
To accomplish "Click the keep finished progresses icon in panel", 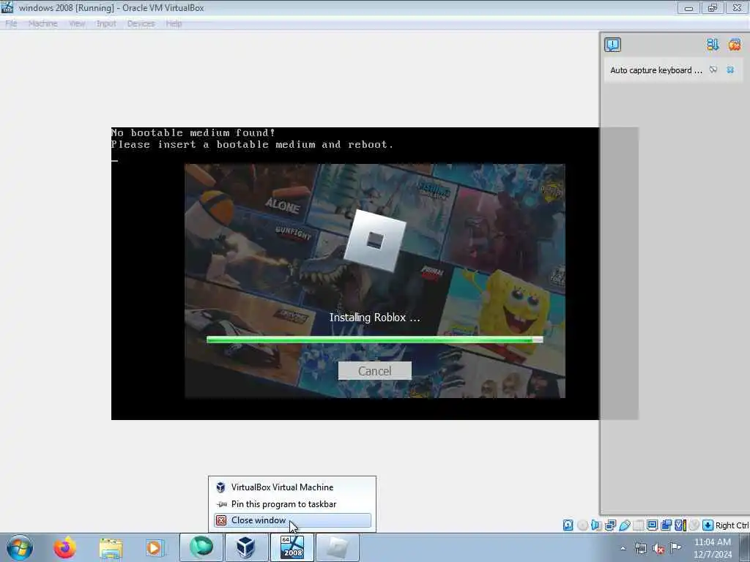I will [713, 45].
